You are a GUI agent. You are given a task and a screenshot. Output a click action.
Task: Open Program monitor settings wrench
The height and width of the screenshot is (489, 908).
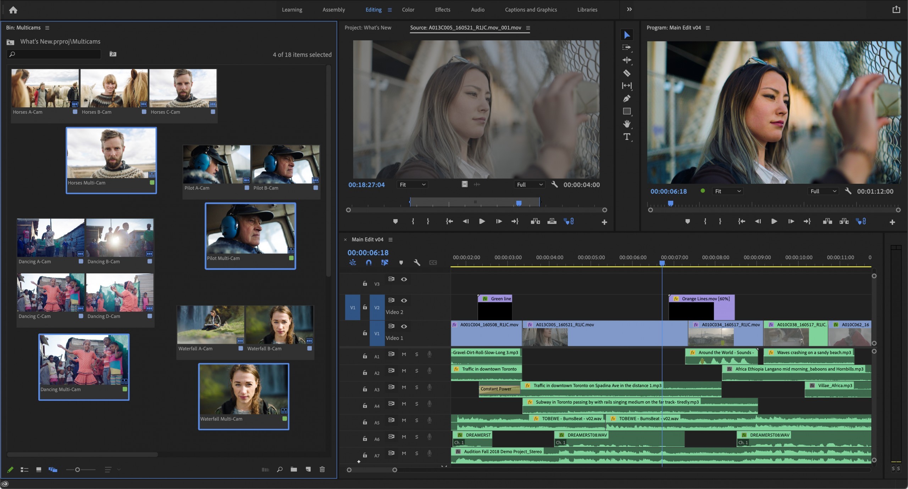(848, 191)
